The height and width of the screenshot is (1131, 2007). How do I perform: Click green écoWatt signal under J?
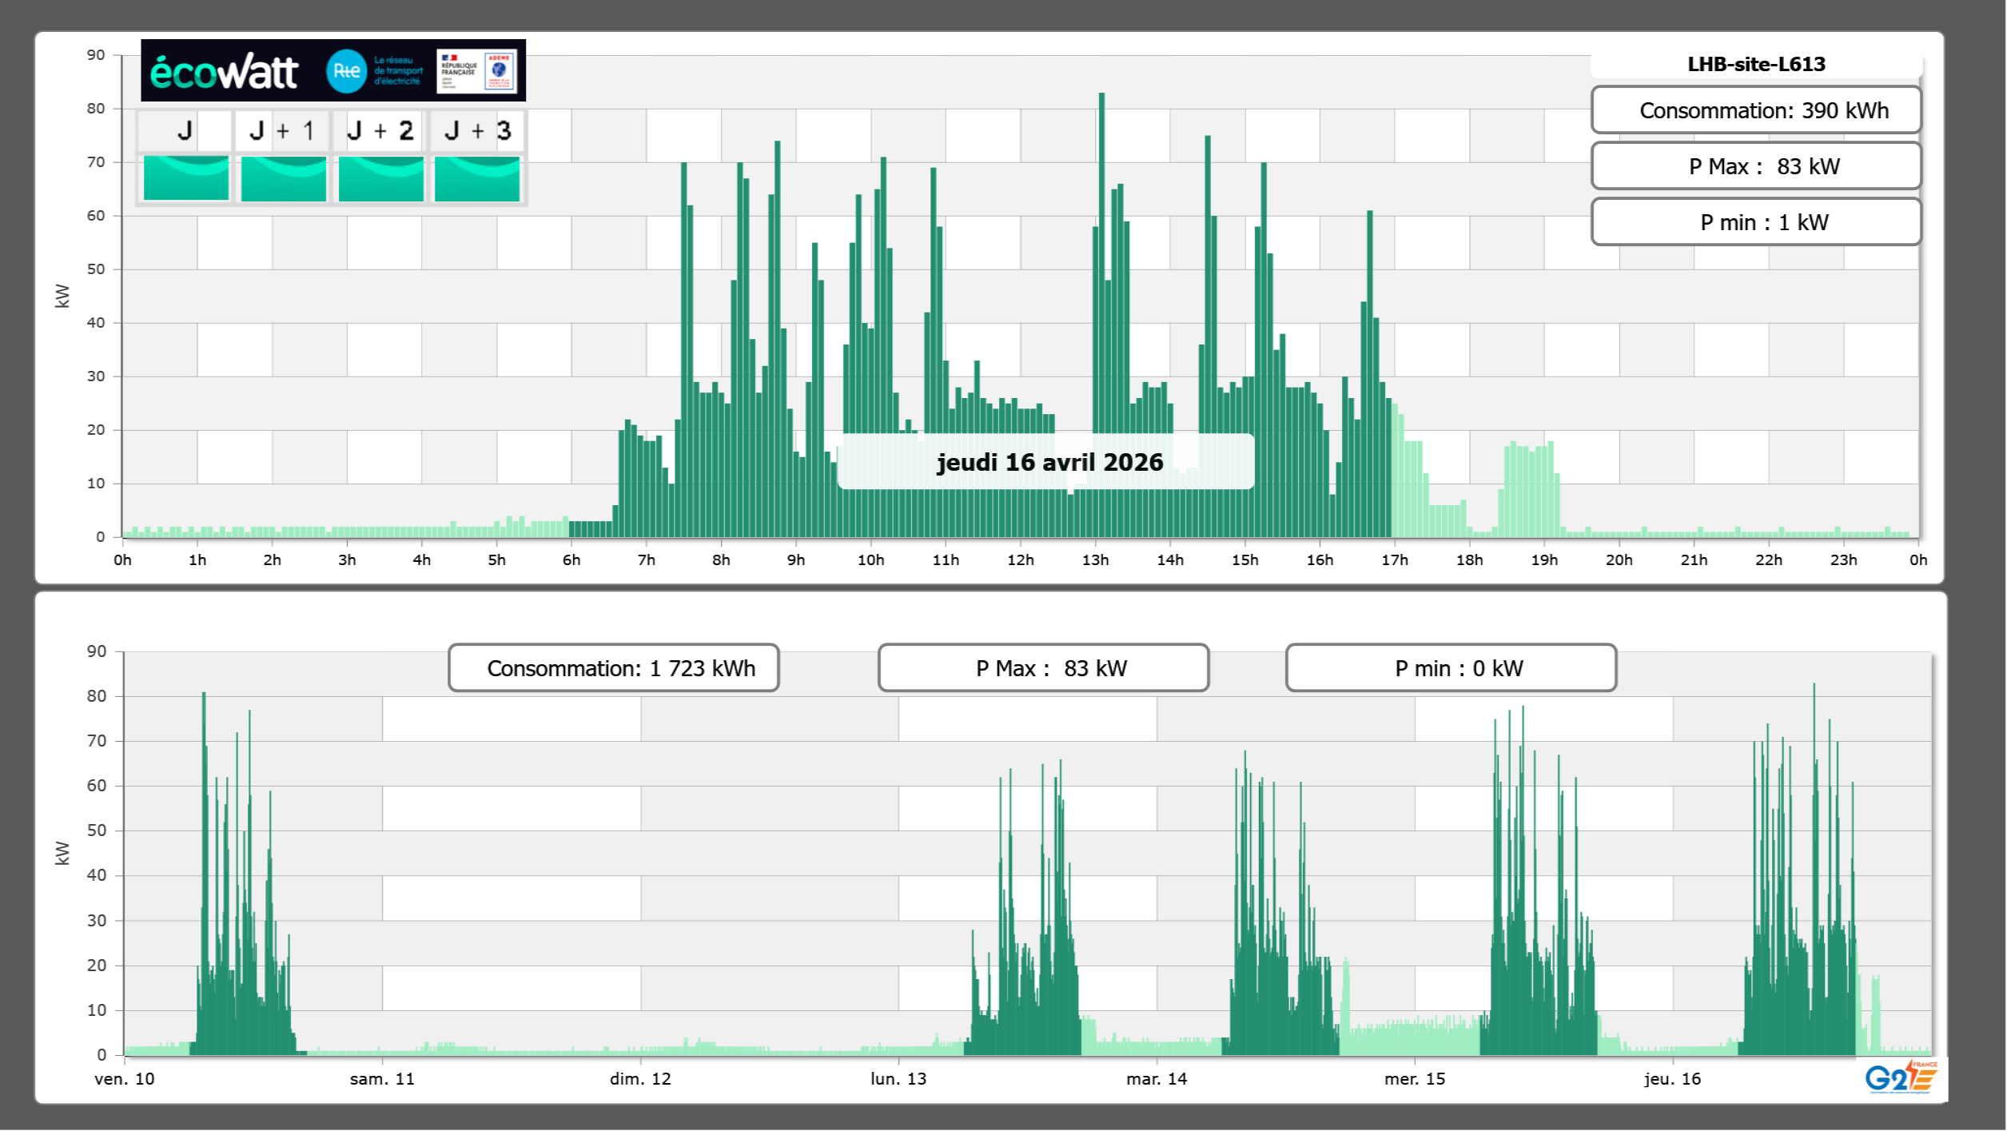pos(186,178)
